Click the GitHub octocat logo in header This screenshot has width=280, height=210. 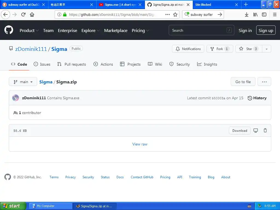(x=8, y=30)
